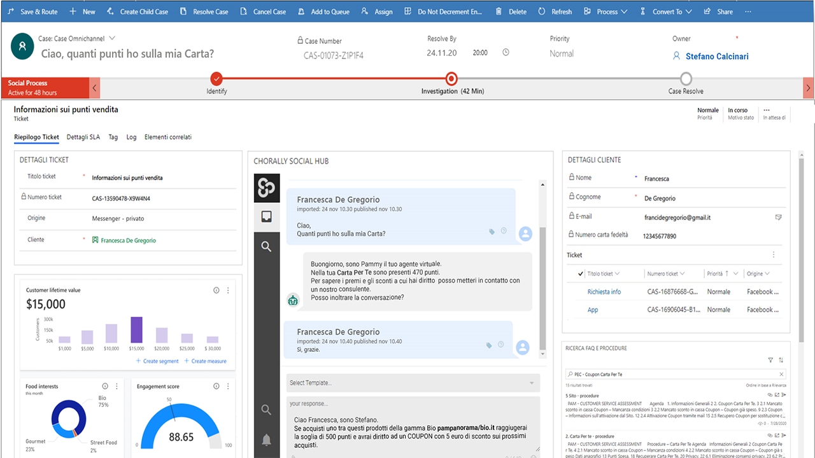Switch to Dettagli SLA tab

[x=83, y=137]
